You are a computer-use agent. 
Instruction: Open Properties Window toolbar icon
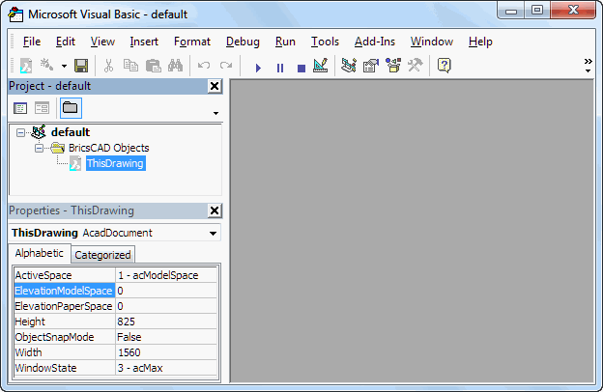pyautogui.click(x=371, y=66)
